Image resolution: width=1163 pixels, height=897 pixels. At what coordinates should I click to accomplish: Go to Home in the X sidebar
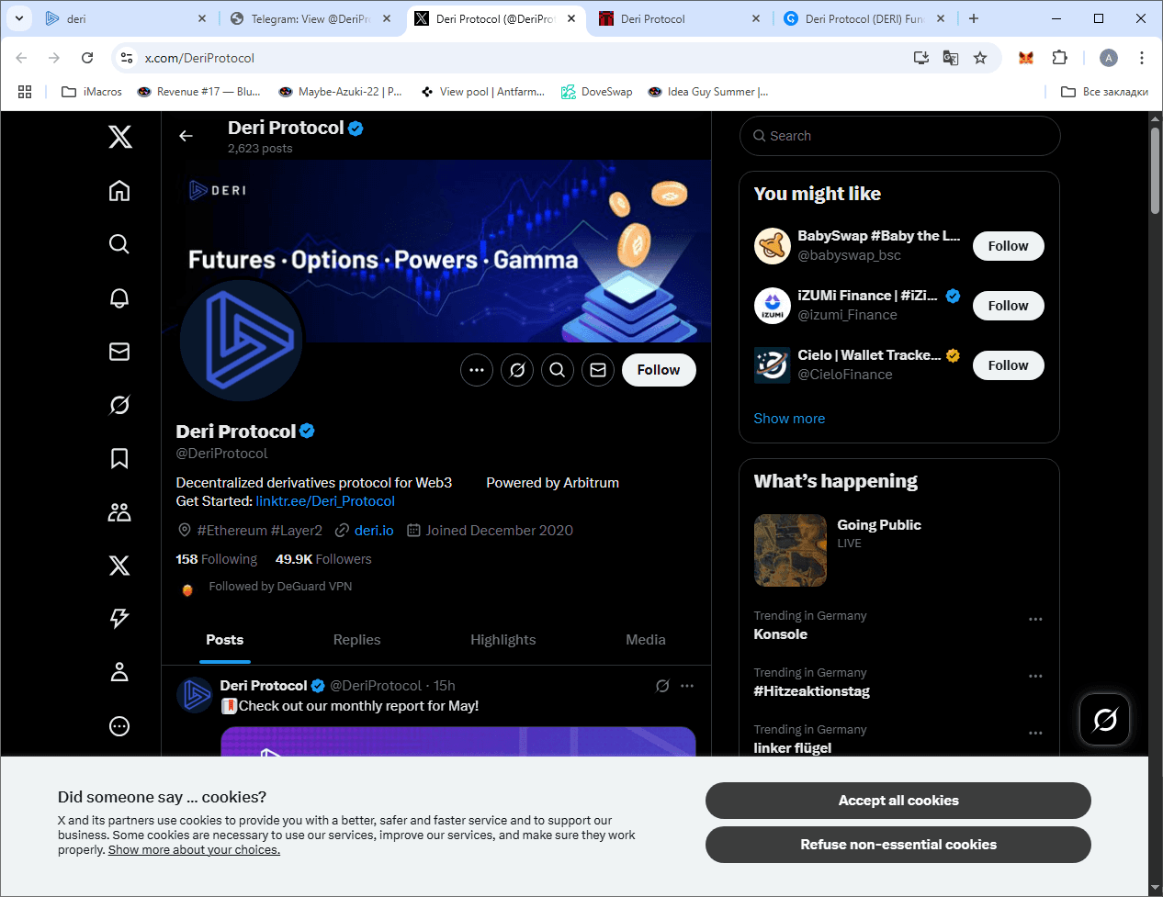click(x=119, y=190)
